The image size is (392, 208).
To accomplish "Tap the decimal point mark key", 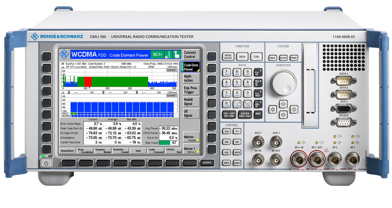I will pyautogui.click(x=237, y=104).
